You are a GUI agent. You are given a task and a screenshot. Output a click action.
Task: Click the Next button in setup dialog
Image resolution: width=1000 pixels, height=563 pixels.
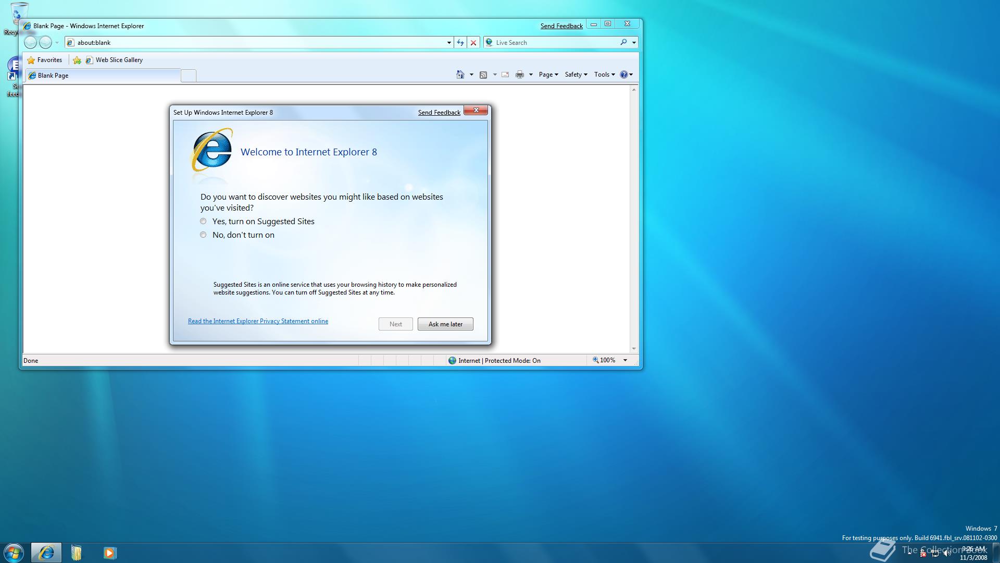[x=396, y=324]
